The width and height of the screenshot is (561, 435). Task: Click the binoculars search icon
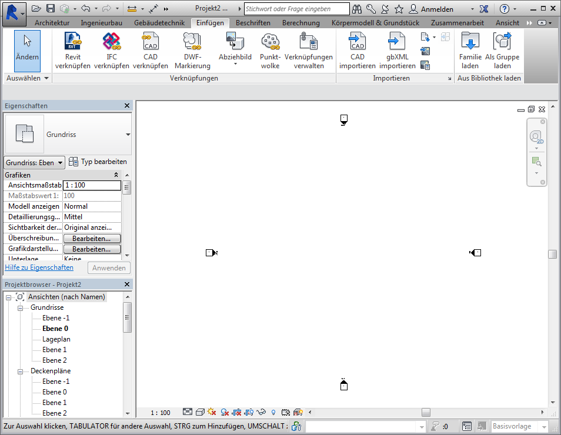[x=357, y=9]
